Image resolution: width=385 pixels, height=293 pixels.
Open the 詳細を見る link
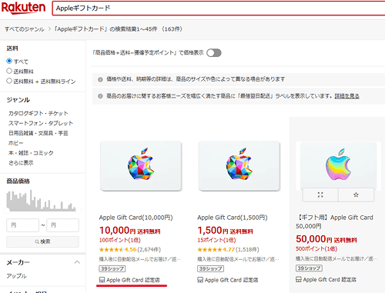pyautogui.click(x=346, y=96)
